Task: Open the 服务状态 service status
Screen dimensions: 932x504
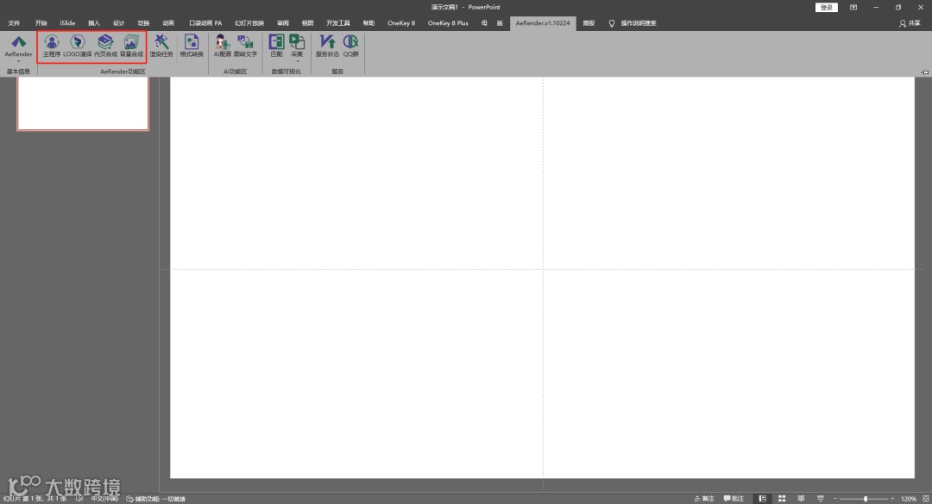Action: (327, 46)
